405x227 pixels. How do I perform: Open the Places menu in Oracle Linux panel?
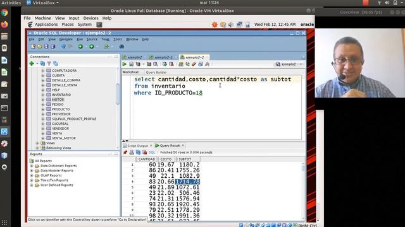click(68, 25)
